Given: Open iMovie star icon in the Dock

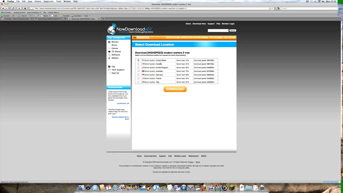Looking at the screenshot, I should (136, 188).
